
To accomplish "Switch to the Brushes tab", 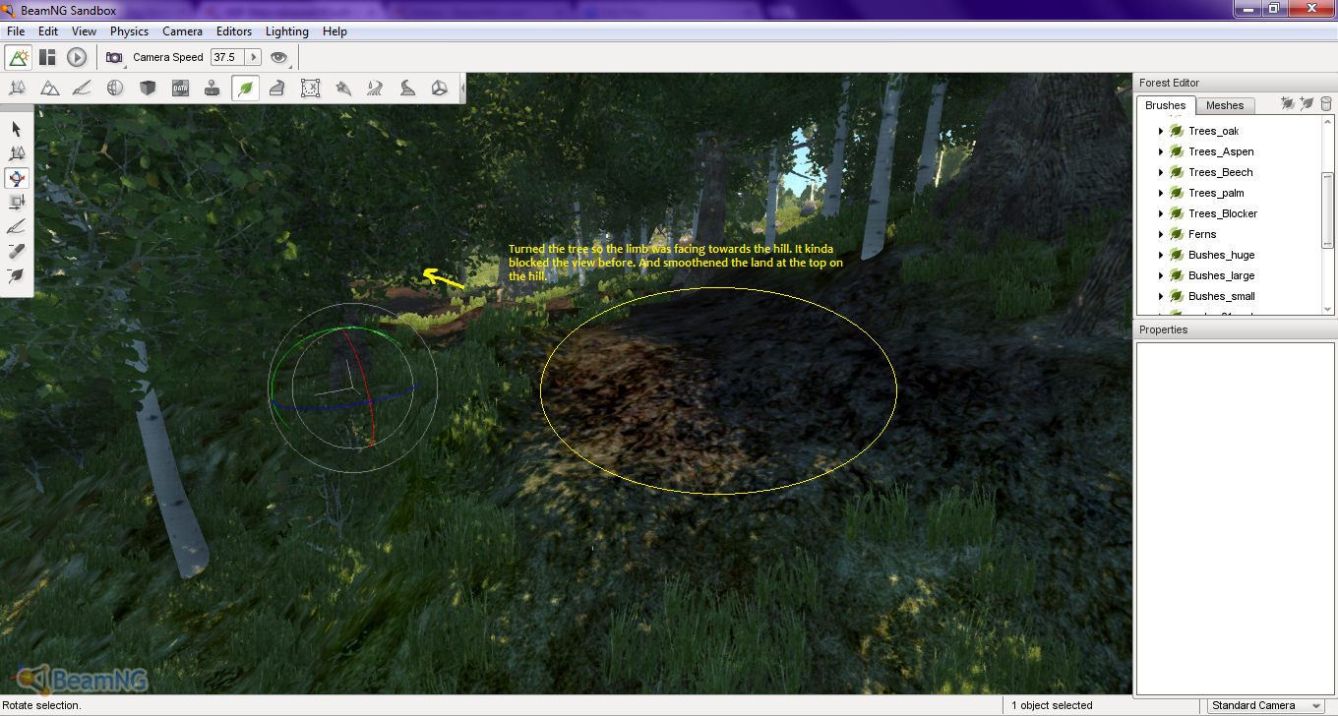I will point(1166,105).
